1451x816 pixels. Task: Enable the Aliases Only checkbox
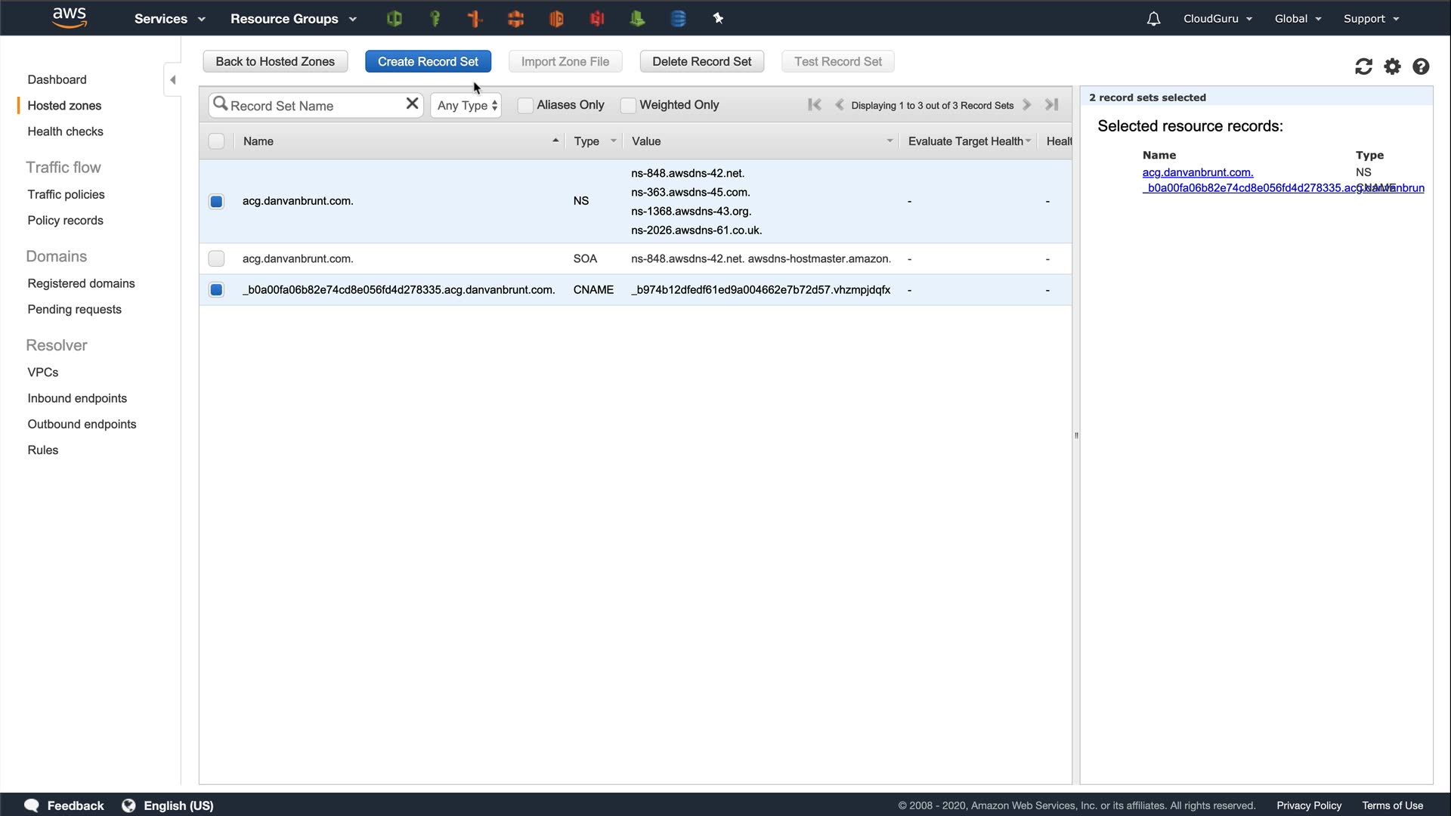pos(524,105)
